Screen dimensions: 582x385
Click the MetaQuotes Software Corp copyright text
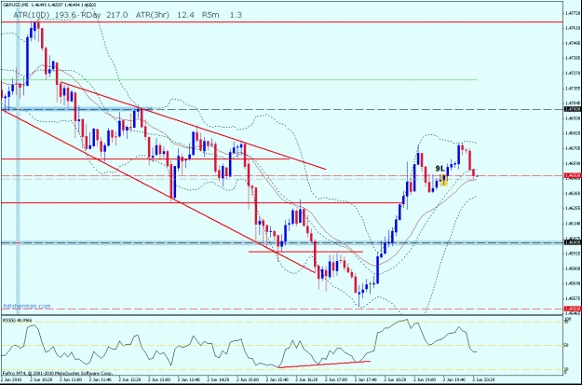coord(57,373)
